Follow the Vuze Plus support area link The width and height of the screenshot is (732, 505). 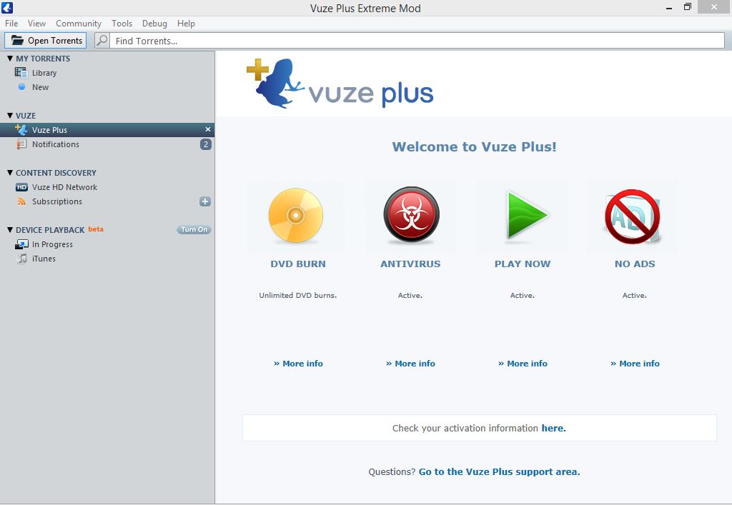pyautogui.click(x=499, y=471)
